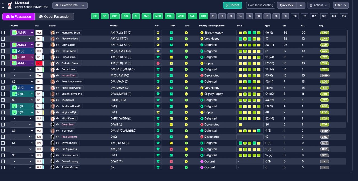Tick the checkbox for Virgil van Dijk
Viewport: 358px width, 181px height.
(x=3, y=112)
